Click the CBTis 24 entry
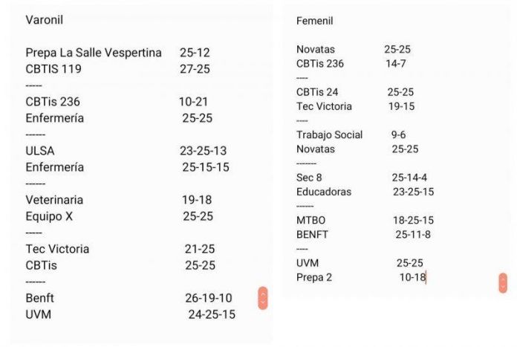Image resolution: width=517 pixels, height=347 pixels. 317,92
